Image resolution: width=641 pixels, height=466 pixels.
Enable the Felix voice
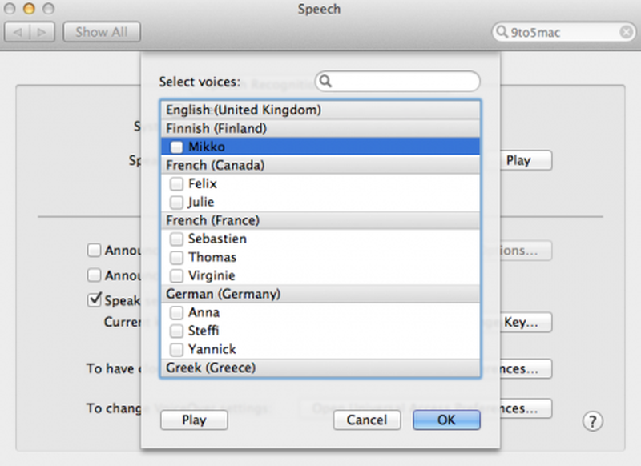[x=176, y=183]
